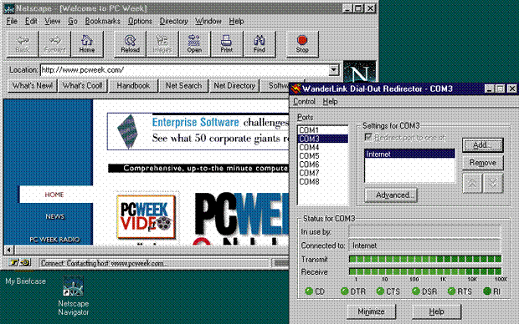Click the Remove button
Image resolution: width=519 pixels, height=324 pixels.
(x=483, y=163)
